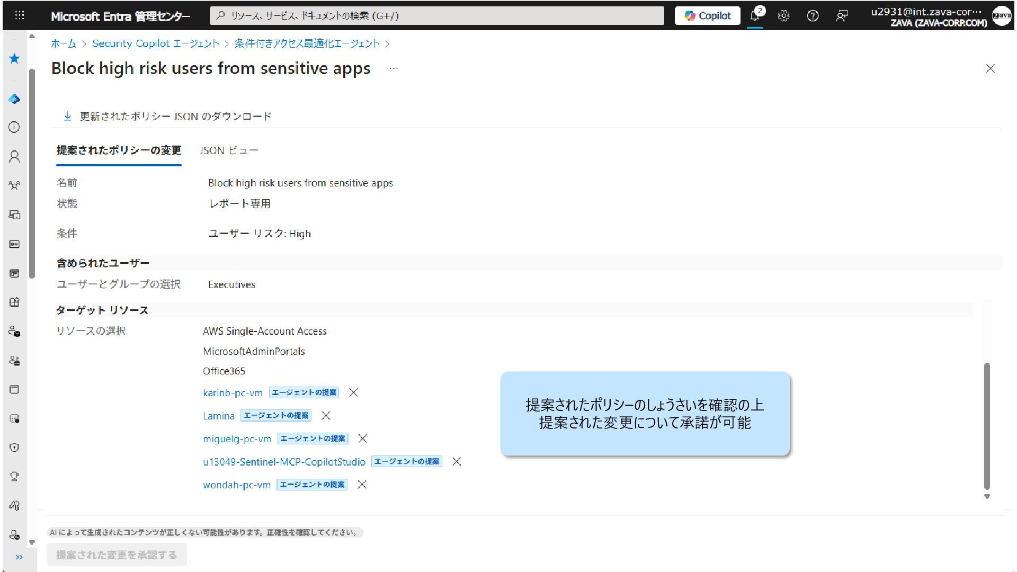Open the settings gear icon
The width and height of the screenshot is (1017, 572).
[784, 16]
